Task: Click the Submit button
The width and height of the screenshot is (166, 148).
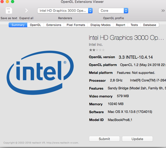Action: click(x=104, y=139)
